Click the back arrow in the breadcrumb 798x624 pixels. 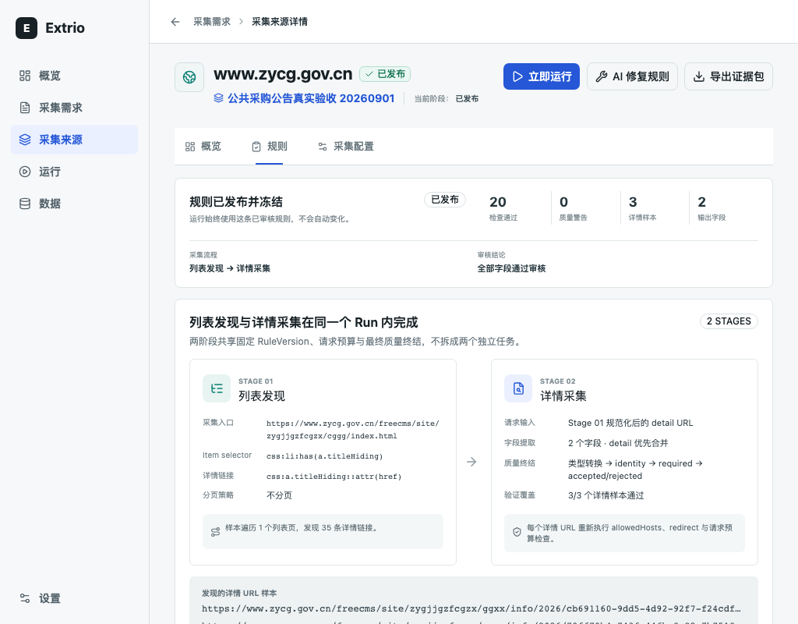pos(175,22)
